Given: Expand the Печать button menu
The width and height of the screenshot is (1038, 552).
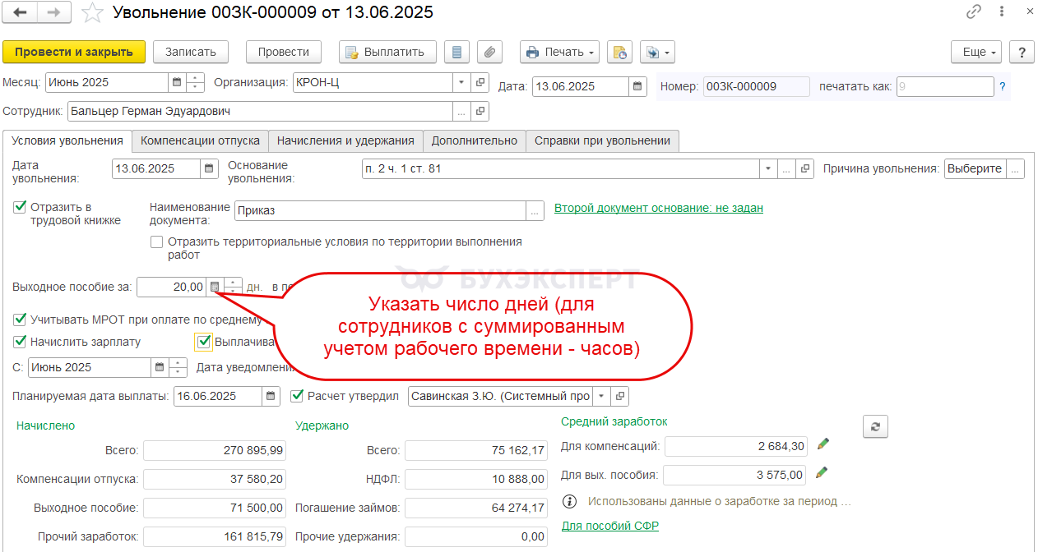Looking at the screenshot, I should 559,52.
